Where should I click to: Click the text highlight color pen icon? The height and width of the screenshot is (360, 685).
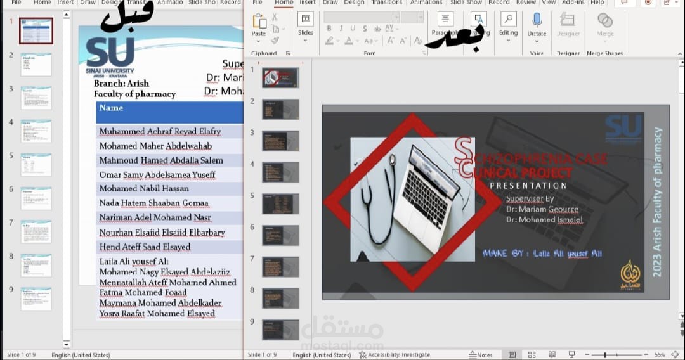330,41
